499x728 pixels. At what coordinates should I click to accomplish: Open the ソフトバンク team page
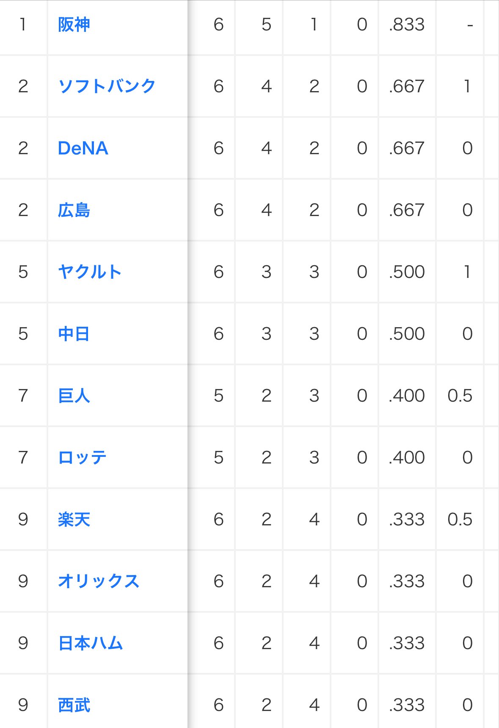coord(107,86)
